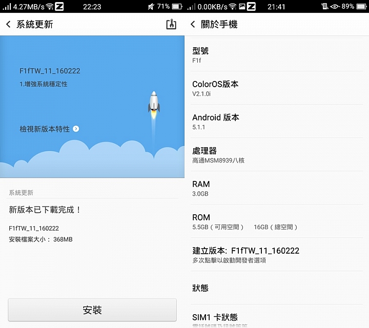369x328 pixels.
Task: Select the ColorOS版本 V2.1.0i row
Action: coord(277,88)
